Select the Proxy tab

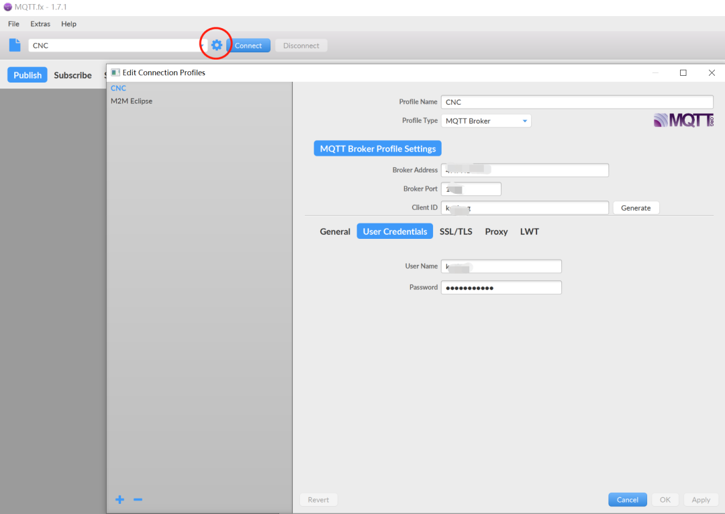point(496,232)
